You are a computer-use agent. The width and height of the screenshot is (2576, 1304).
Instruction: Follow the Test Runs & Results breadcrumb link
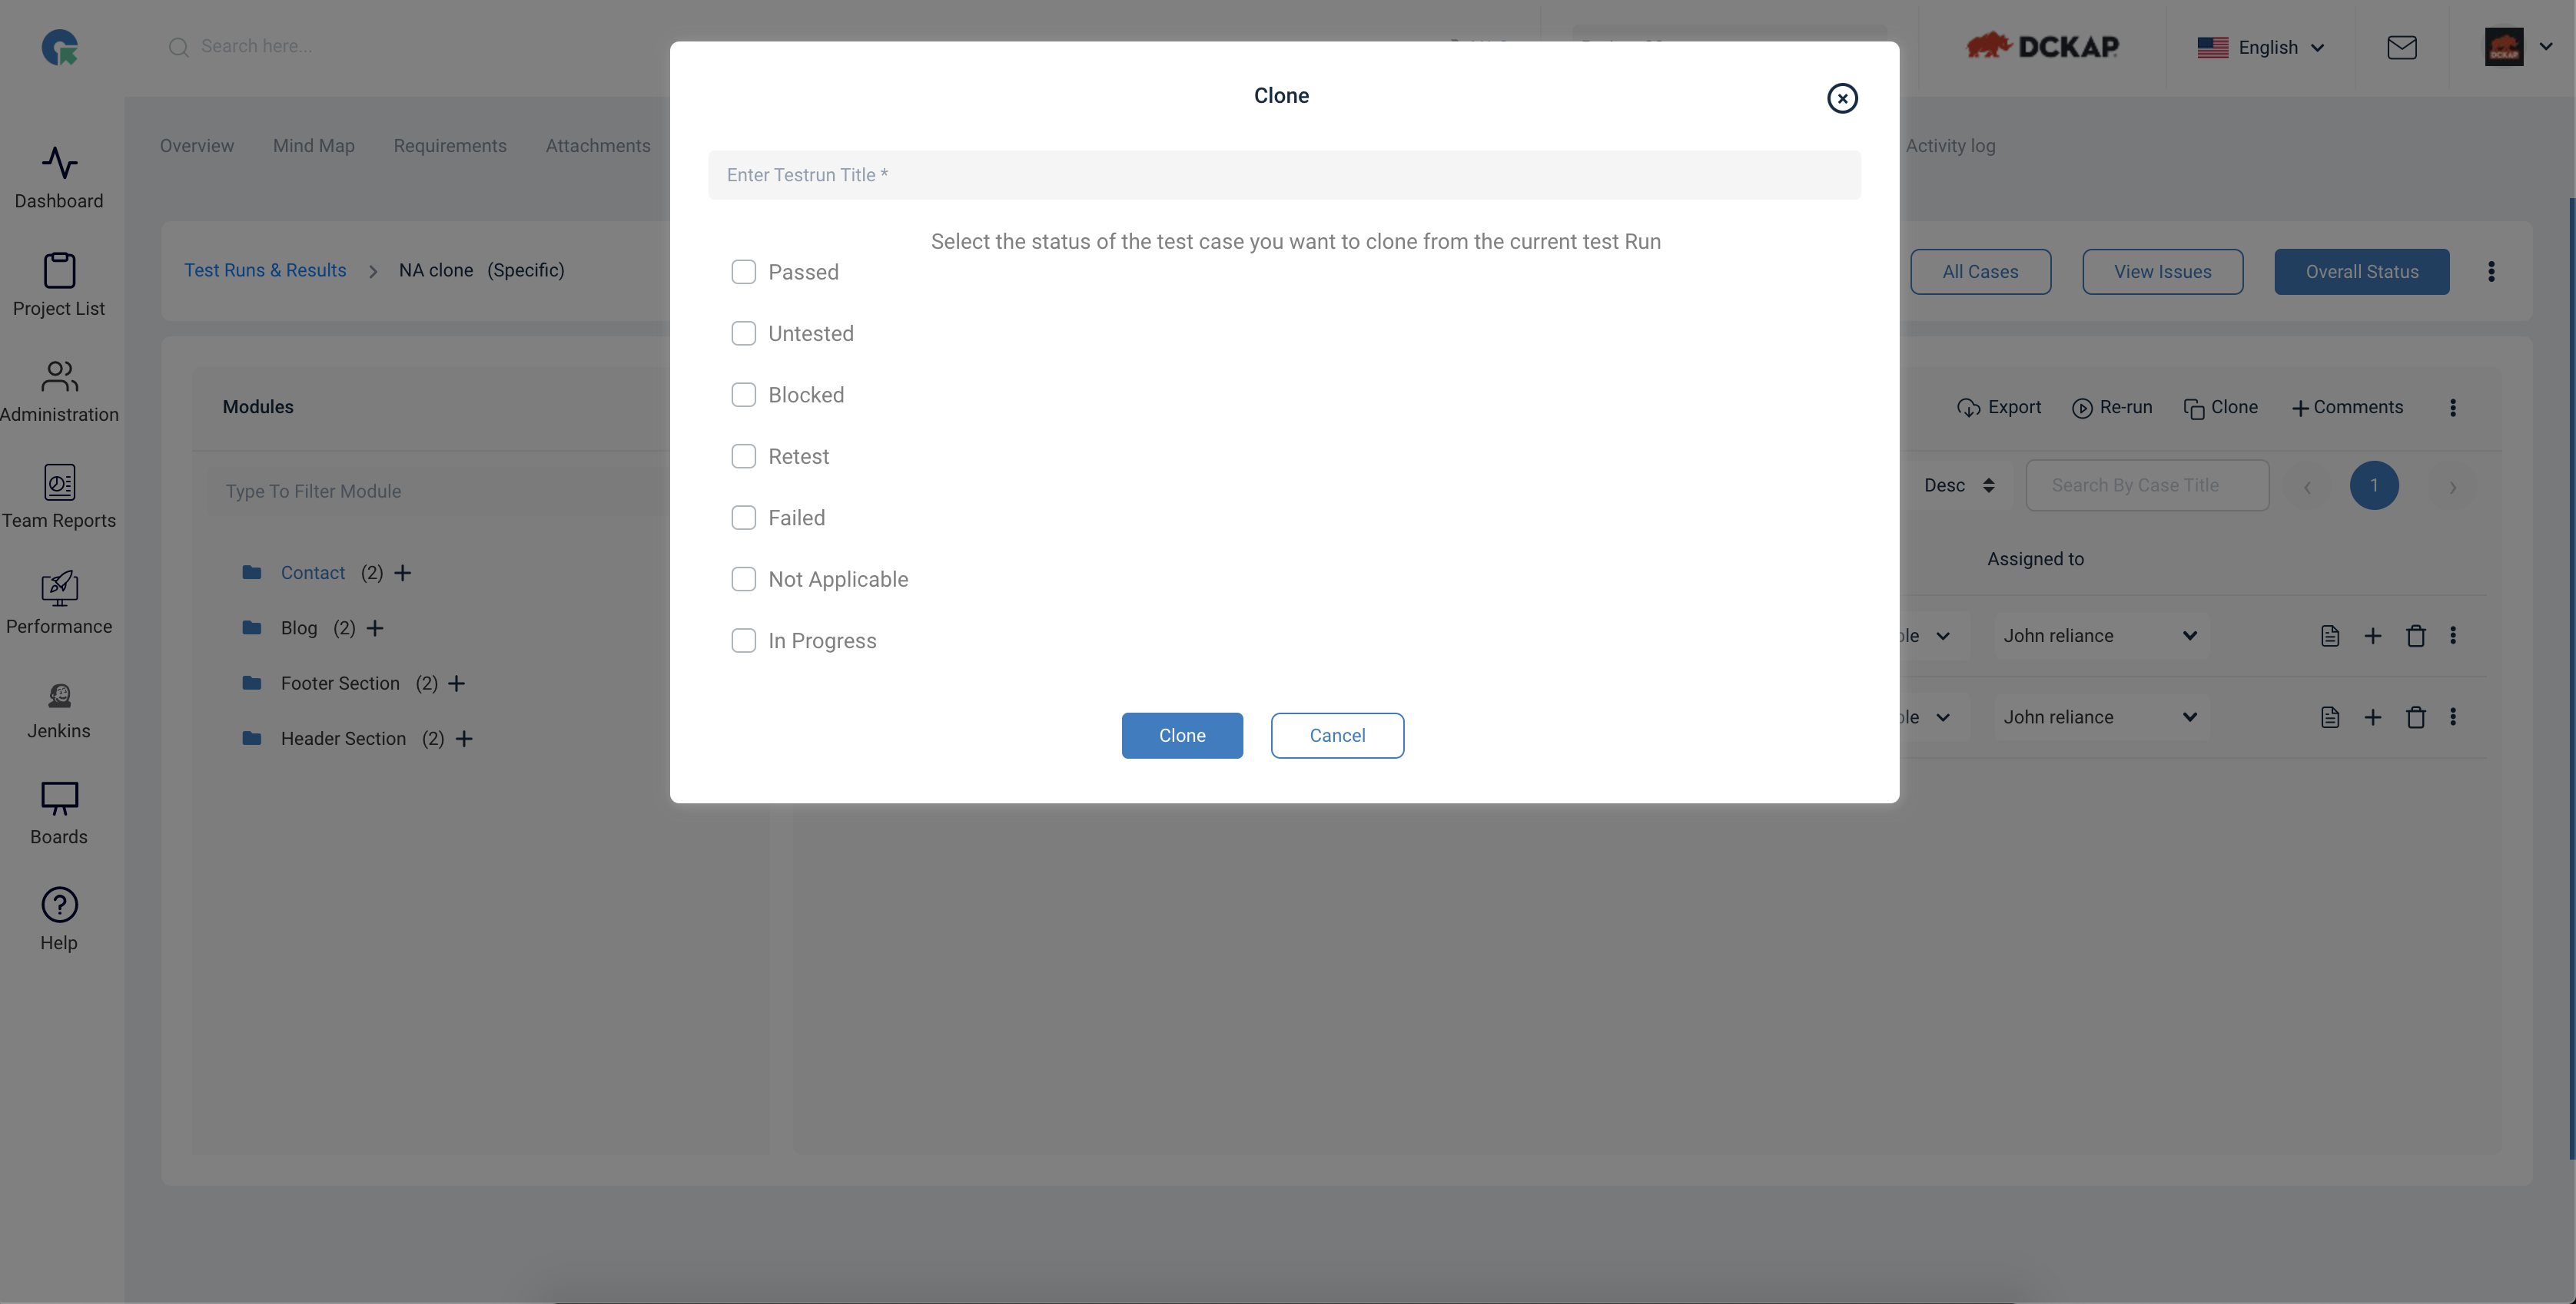pos(265,271)
